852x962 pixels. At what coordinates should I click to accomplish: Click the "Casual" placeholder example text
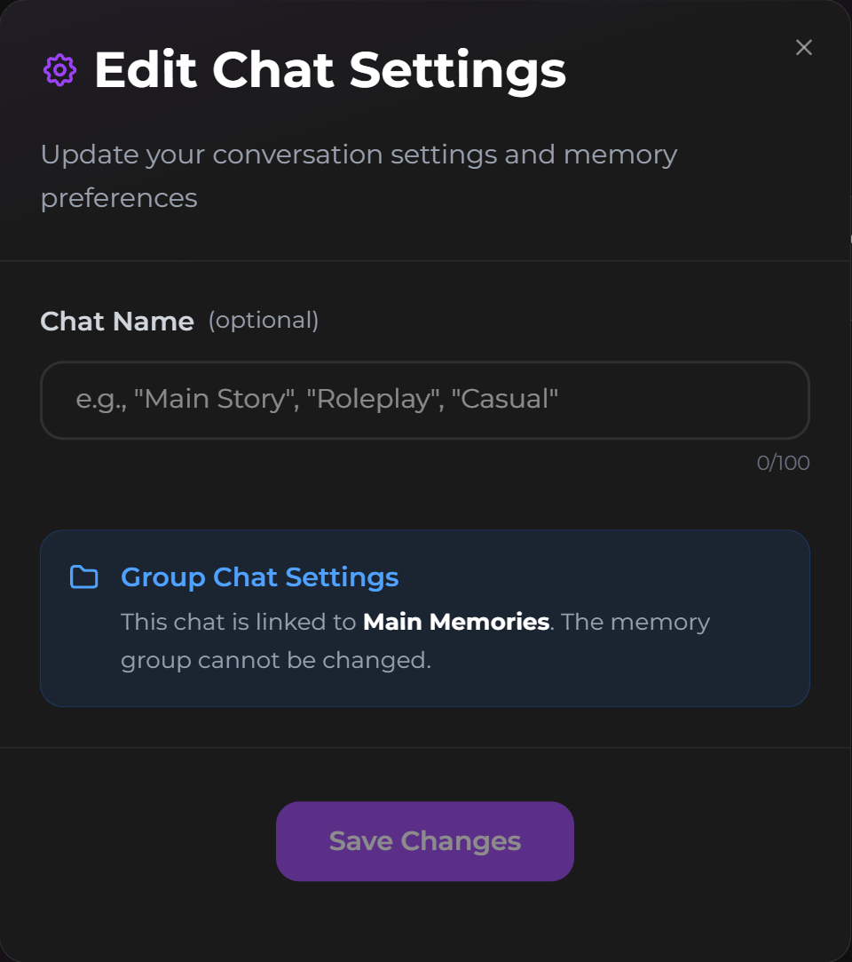(x=504, y=399)
